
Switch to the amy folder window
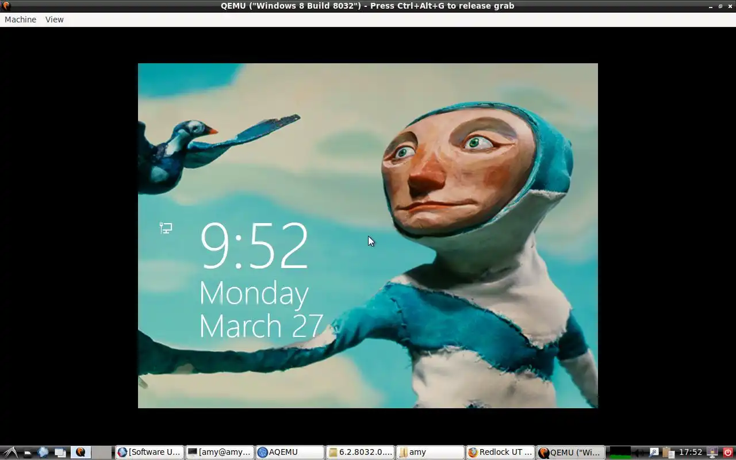pyautogui.click(x=430, y=452)
